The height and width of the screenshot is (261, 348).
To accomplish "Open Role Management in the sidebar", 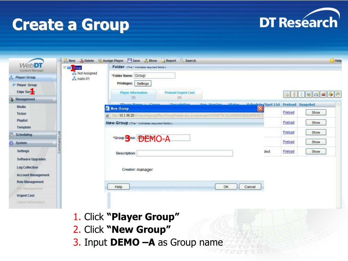I will click(30, 182).
